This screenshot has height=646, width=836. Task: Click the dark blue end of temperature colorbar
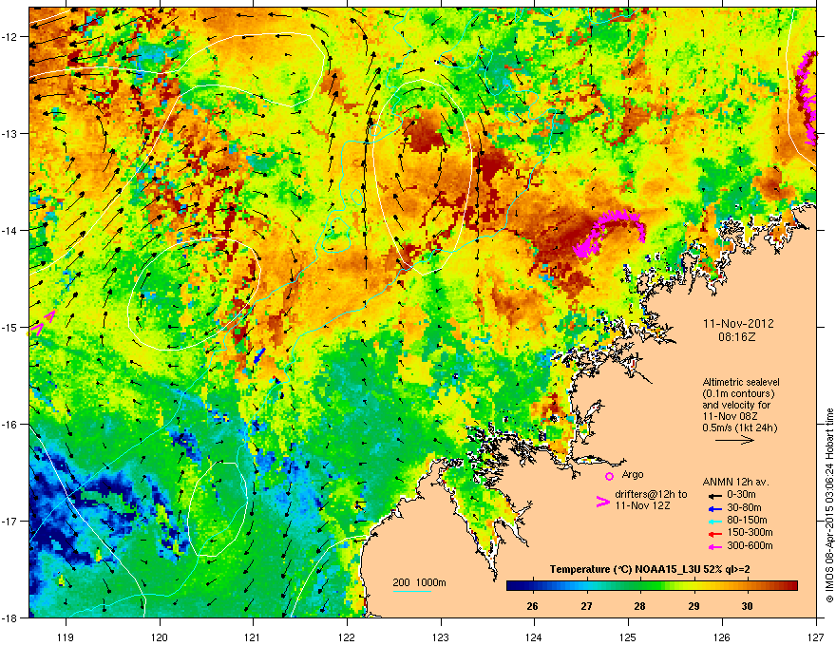click(x=513, y=586)
